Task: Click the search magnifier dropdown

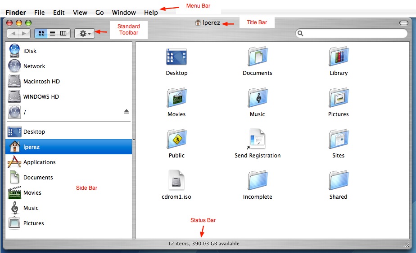Action: 300,33
